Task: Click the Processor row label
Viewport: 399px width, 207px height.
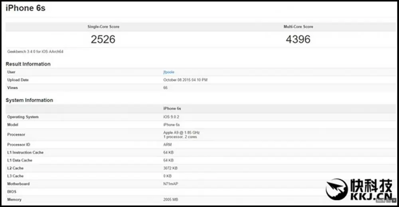Action: tap(16, 134)
